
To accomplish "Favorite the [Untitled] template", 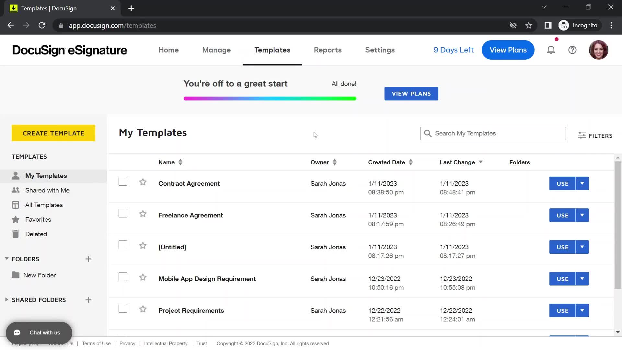I will pos(143,246).
